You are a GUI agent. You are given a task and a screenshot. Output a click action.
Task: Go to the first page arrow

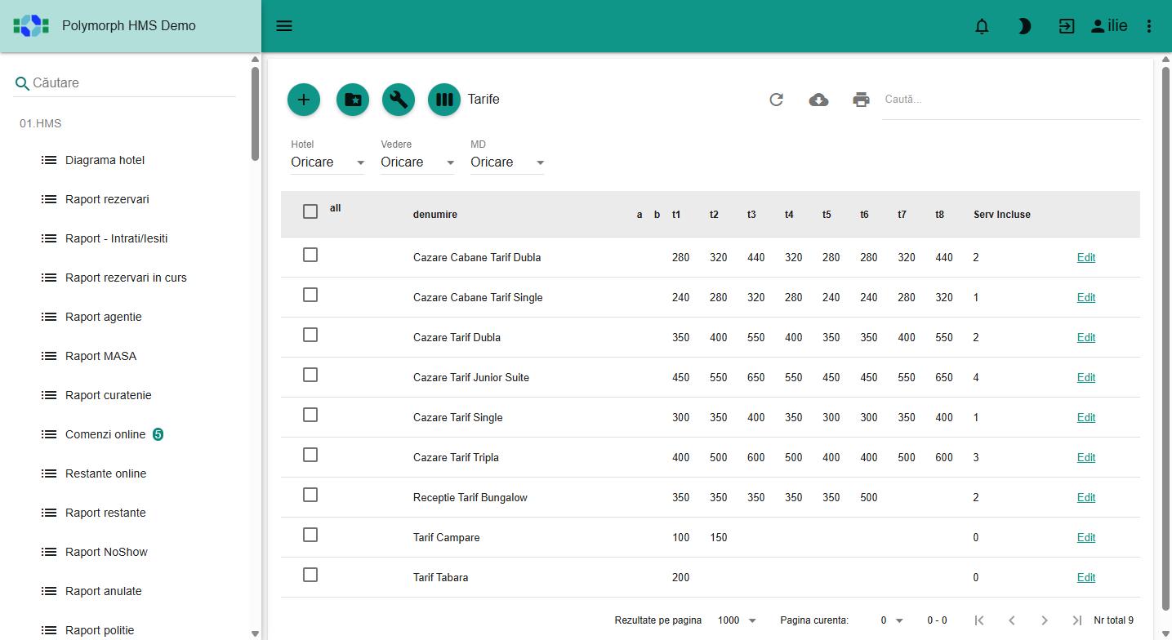pos(979,620)
